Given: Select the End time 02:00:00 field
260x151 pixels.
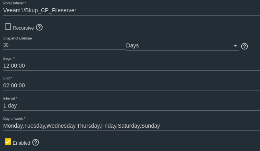Looking at the screenshot, I should click(x=132, y=85).
